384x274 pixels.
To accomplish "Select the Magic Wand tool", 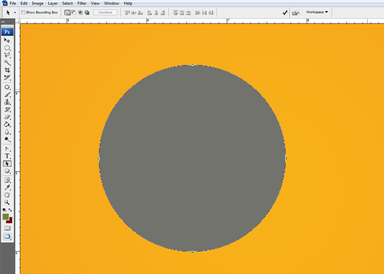I will click(8, 62).
